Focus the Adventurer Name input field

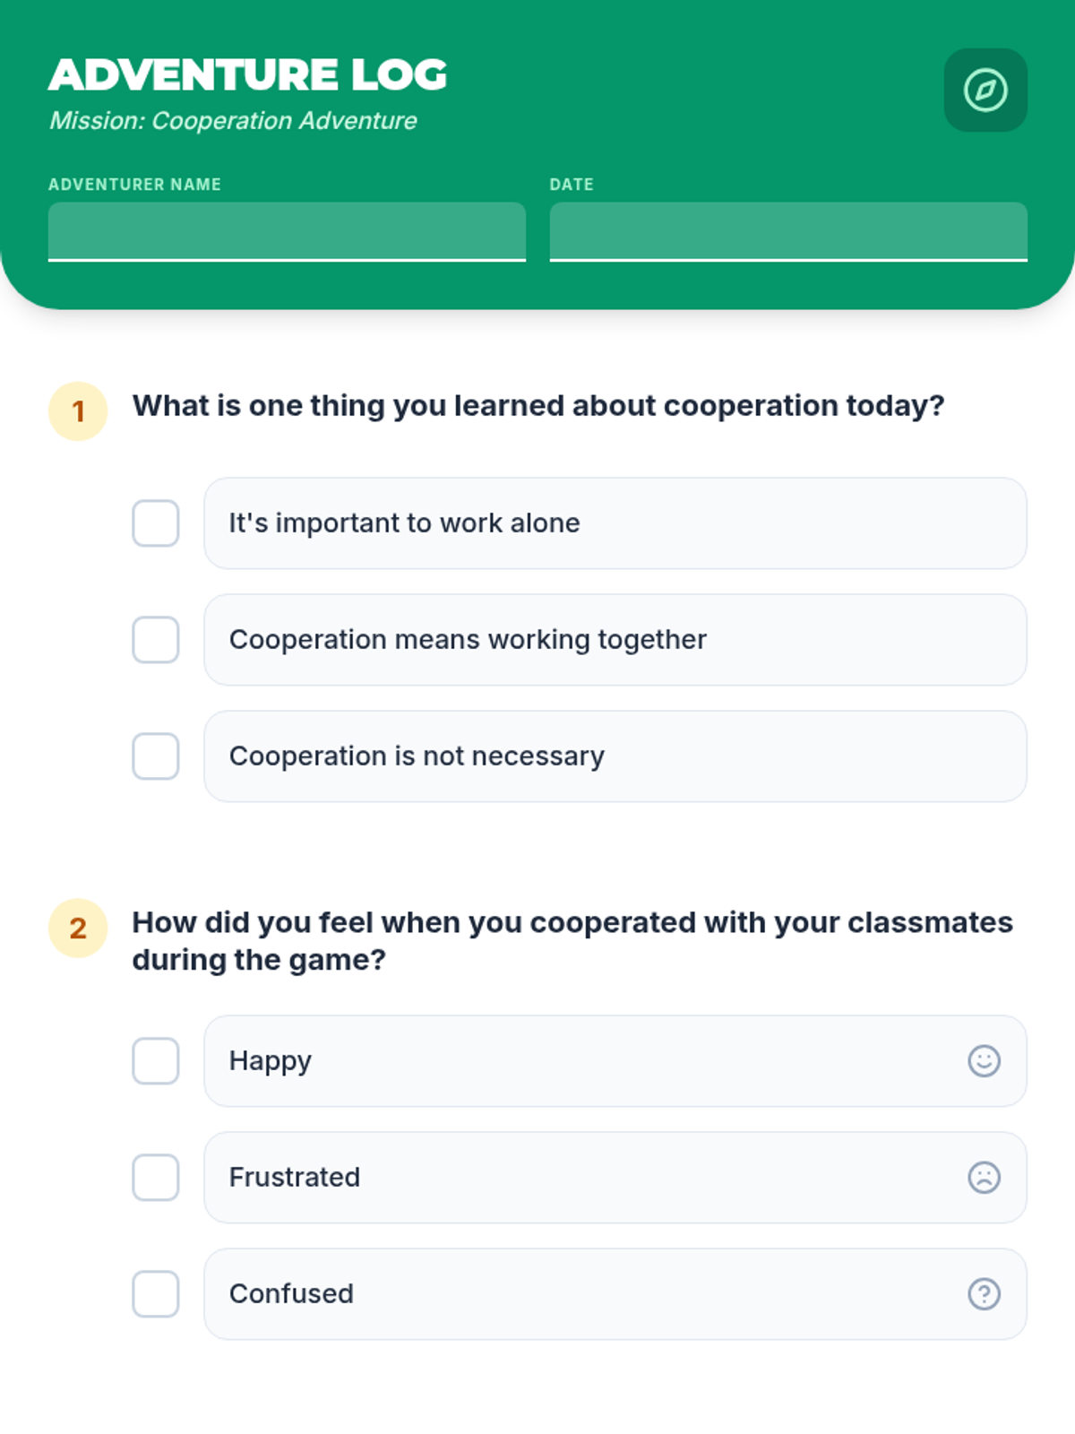[x=287, y=231]
